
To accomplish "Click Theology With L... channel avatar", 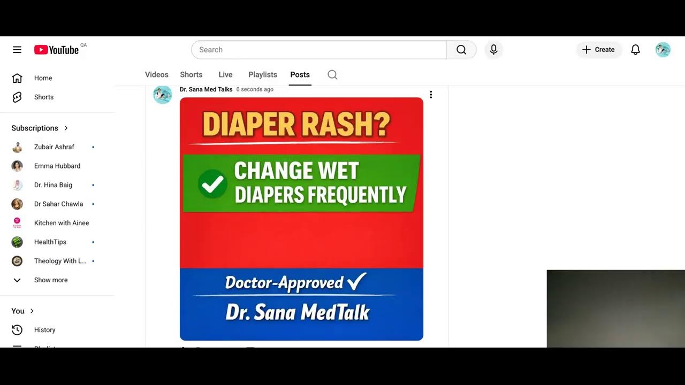I will (17, 261).
